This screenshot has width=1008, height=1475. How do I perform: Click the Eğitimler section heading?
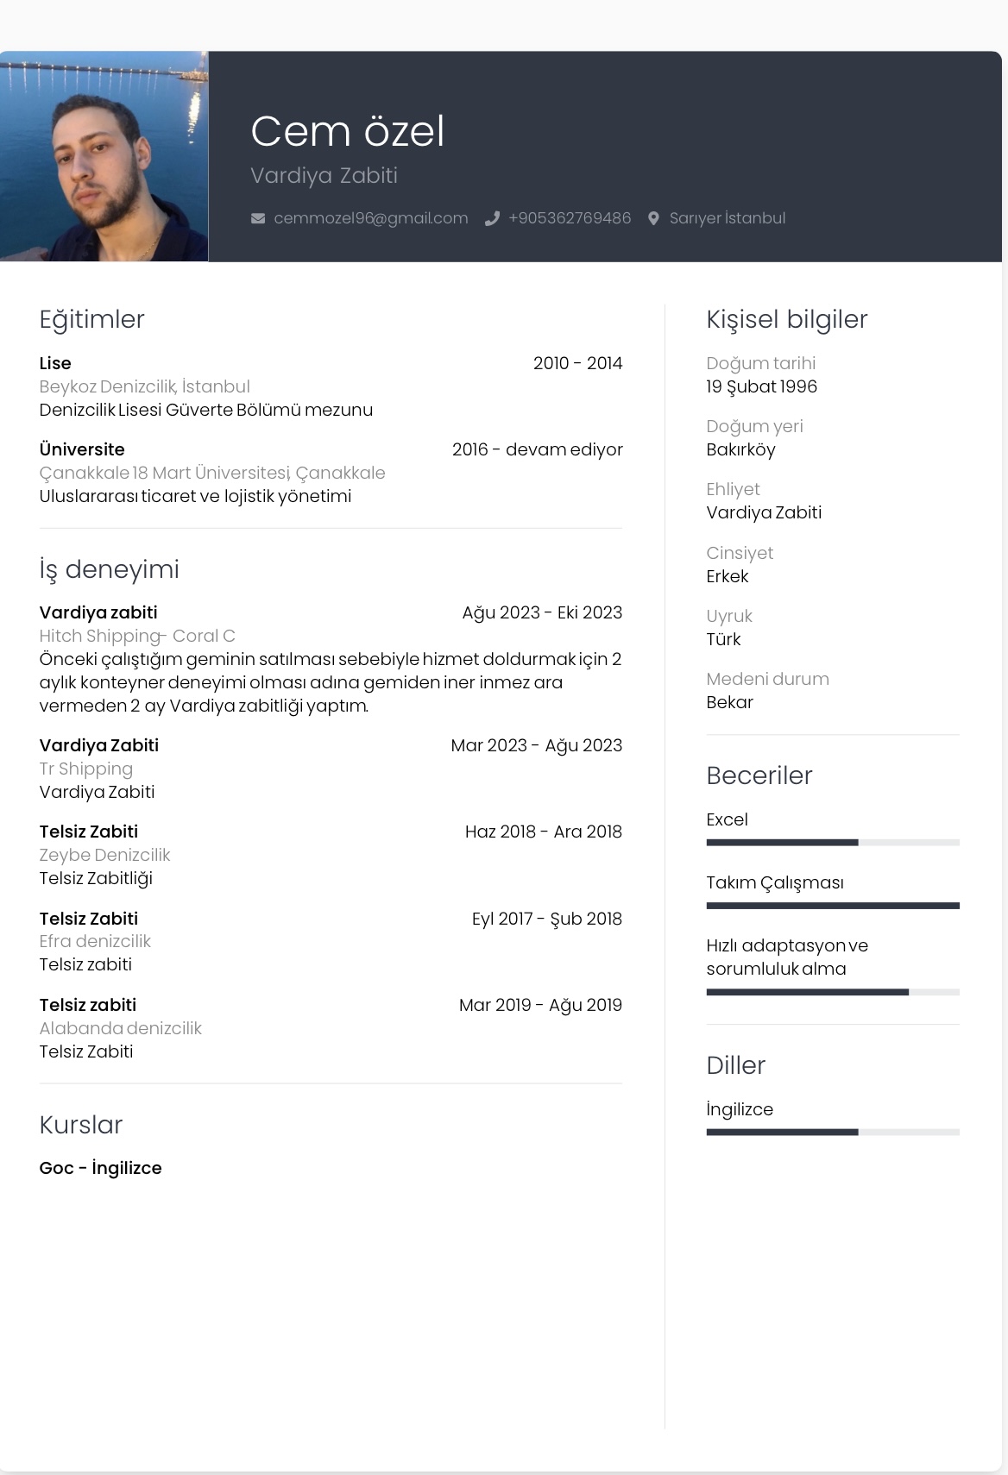pyautogui.click(x=91, y=319)
